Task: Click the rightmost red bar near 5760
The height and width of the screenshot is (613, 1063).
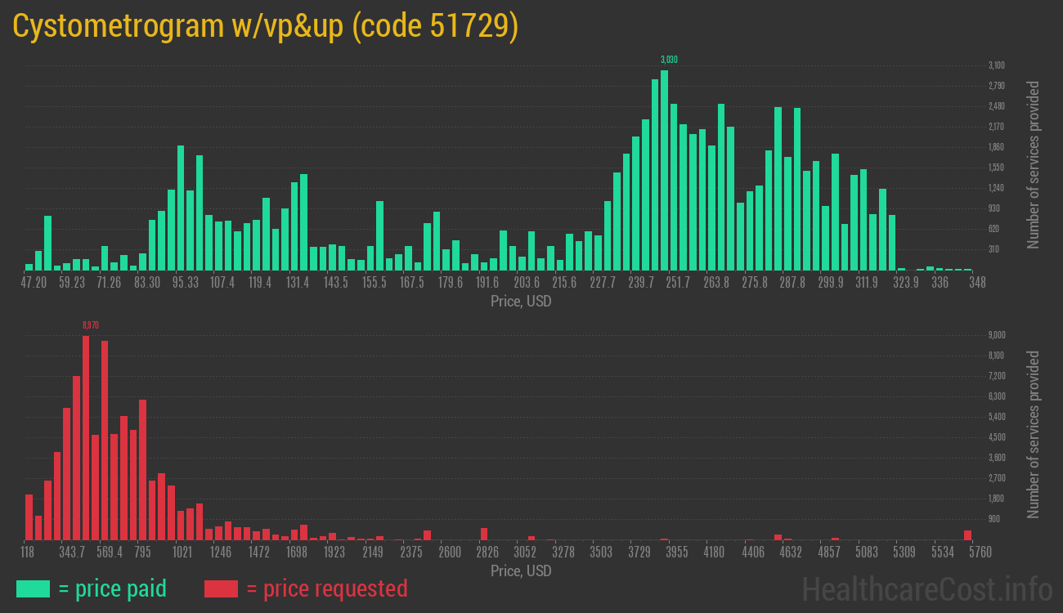Action: pos(968,535)
